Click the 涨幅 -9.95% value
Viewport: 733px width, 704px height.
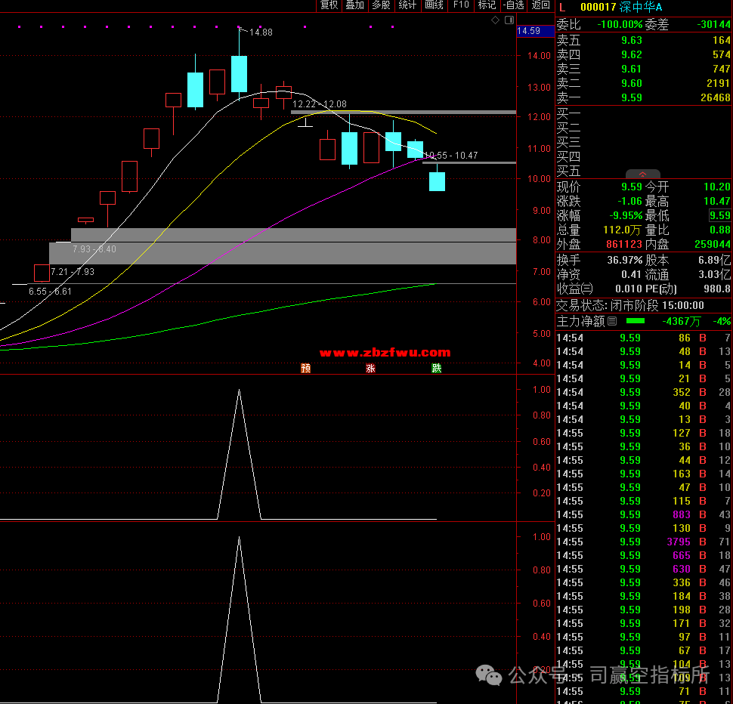pos(626,216)
